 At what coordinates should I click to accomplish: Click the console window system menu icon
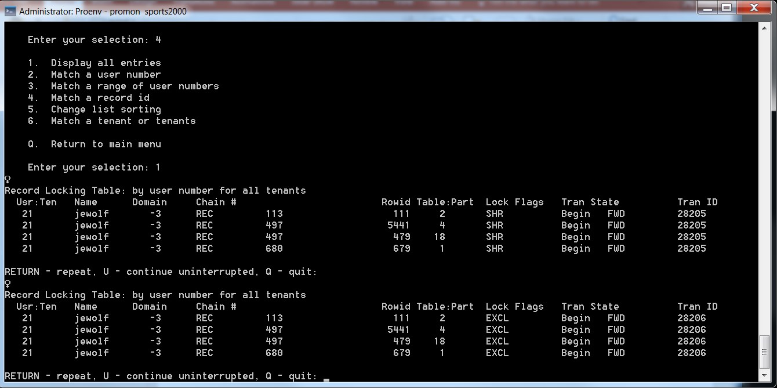click(x=10, y=11)
